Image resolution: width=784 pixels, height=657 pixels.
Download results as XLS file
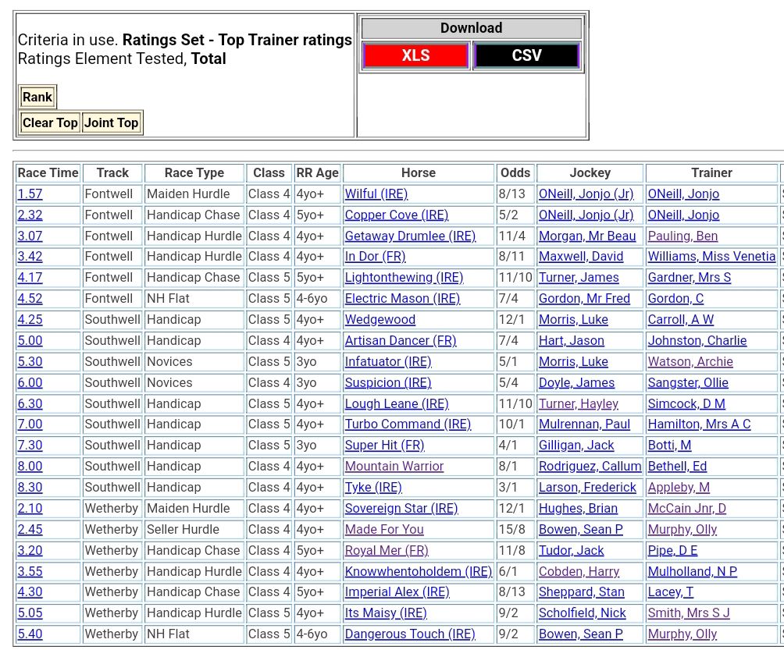415,55
